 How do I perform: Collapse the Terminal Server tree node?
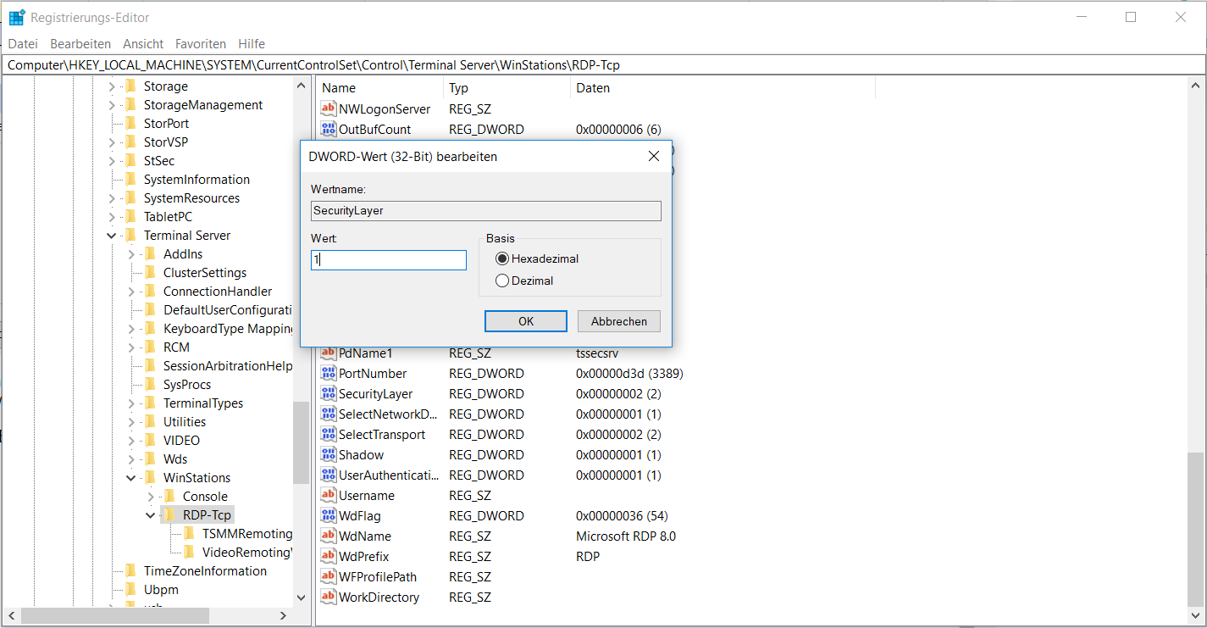[111, 236]
